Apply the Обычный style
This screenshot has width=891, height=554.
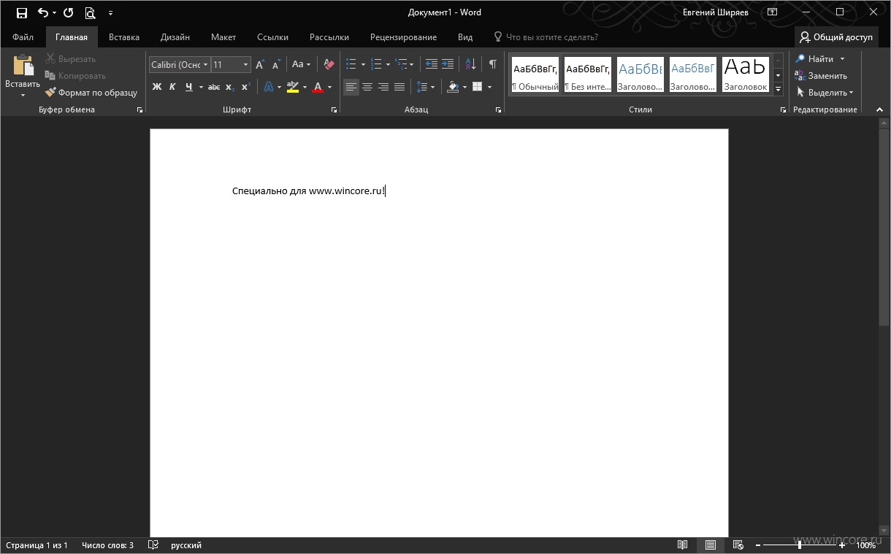535,74
